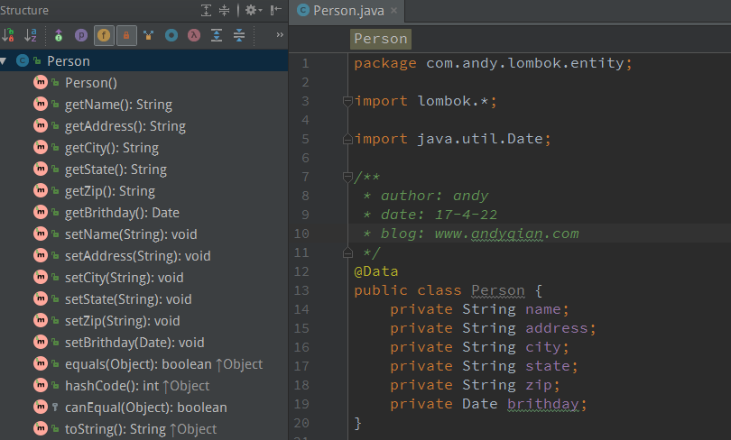
Task: Click protected key icon beside canEqual
Action: 55,408
